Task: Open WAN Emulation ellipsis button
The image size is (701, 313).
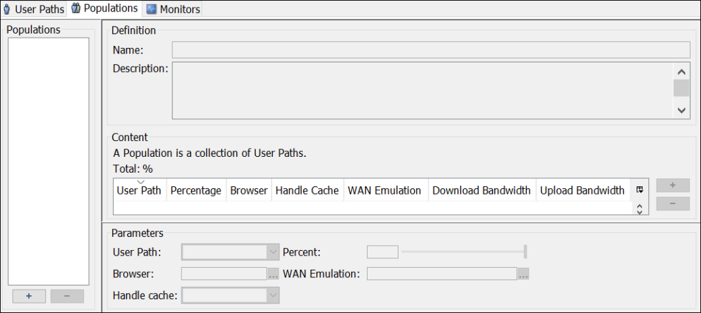Action: coord(524,274)
